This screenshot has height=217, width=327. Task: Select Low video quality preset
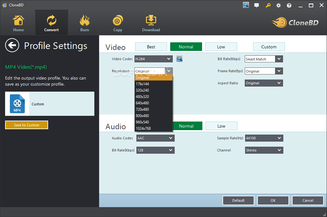coord(221,47)
